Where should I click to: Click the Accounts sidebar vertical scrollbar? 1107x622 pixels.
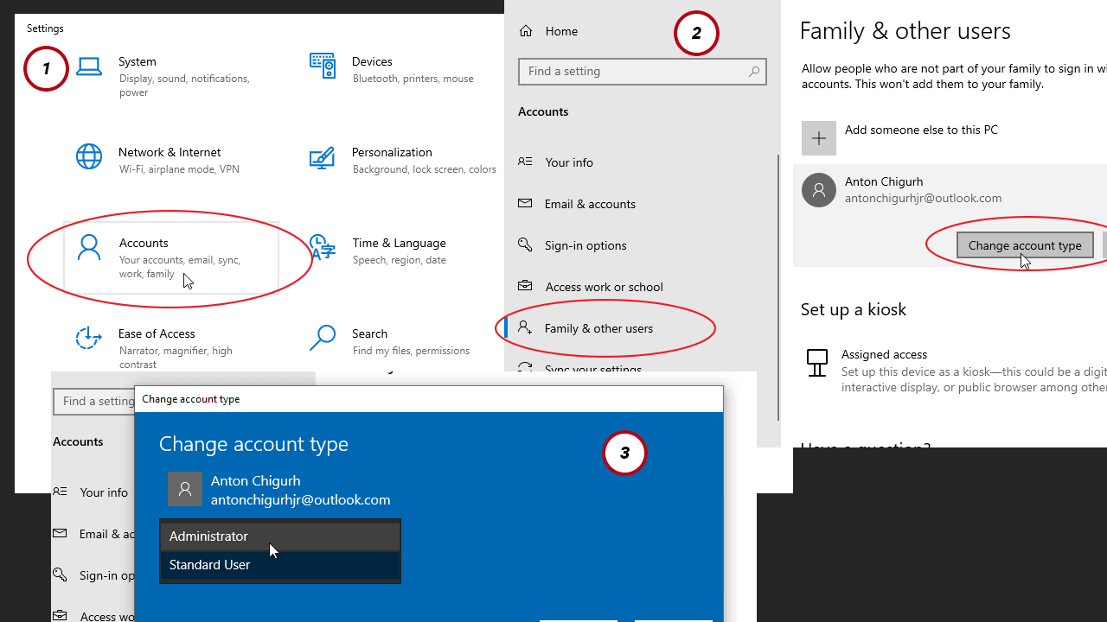(777, 288)
